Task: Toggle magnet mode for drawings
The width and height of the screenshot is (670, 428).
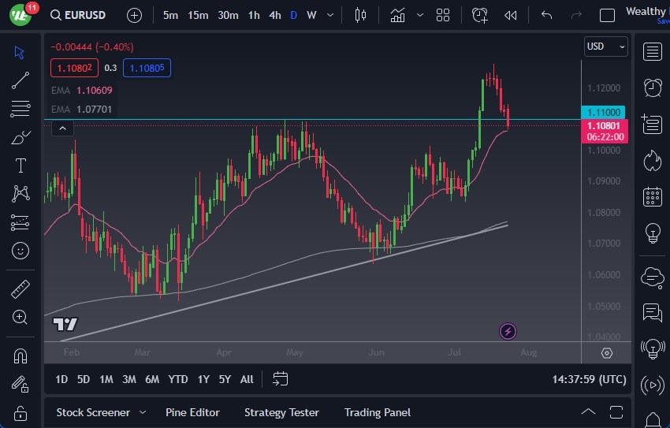Action: tap(20, 355)
